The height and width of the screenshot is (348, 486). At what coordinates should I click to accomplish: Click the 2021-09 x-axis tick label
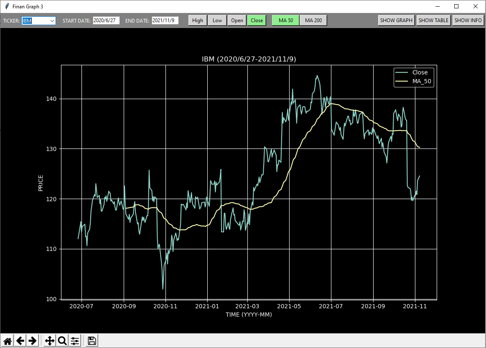373,306
